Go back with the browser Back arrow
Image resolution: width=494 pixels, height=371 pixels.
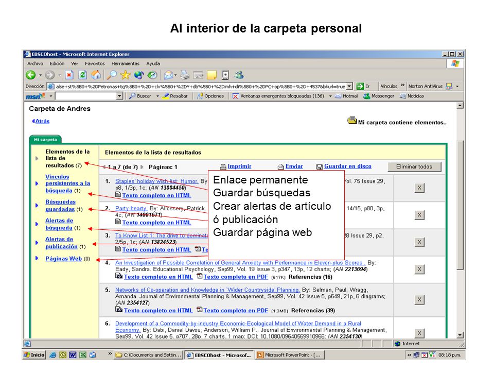click(30, 75)
